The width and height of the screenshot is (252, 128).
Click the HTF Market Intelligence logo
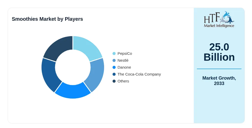tap(219, 19)
